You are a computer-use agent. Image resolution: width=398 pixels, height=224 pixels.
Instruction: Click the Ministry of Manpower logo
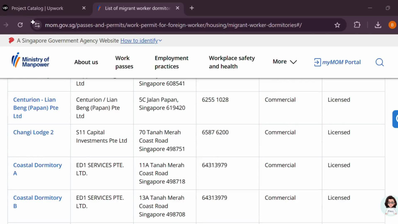pos(30,60)
